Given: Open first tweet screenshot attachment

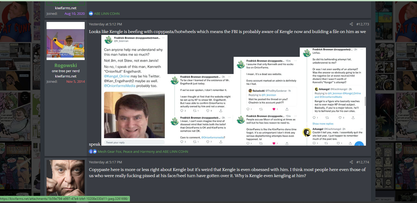Looking at the screenshot, I should click(x=134, y=90).
